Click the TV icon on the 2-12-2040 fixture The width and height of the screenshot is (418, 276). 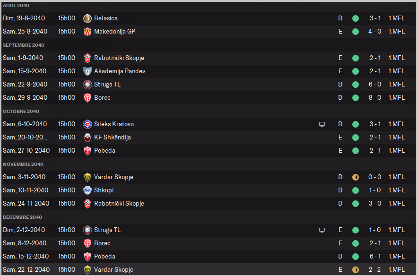322,230
